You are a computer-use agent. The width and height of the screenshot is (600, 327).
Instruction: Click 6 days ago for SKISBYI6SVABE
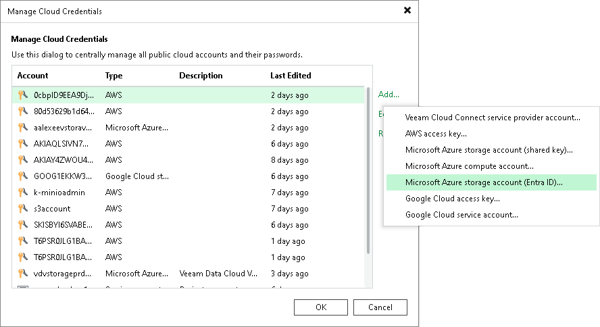pyautogui.click(x=290, y=225)
